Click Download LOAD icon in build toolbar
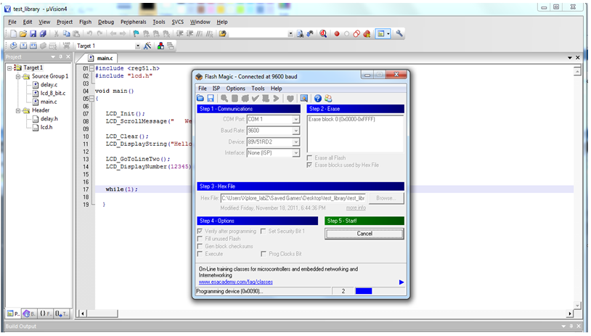This screenshot has height=336, width=591. coord(66,46)
